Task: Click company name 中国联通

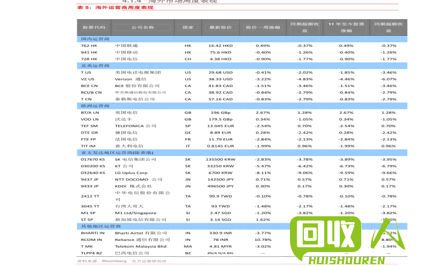Action: [126, 46]
